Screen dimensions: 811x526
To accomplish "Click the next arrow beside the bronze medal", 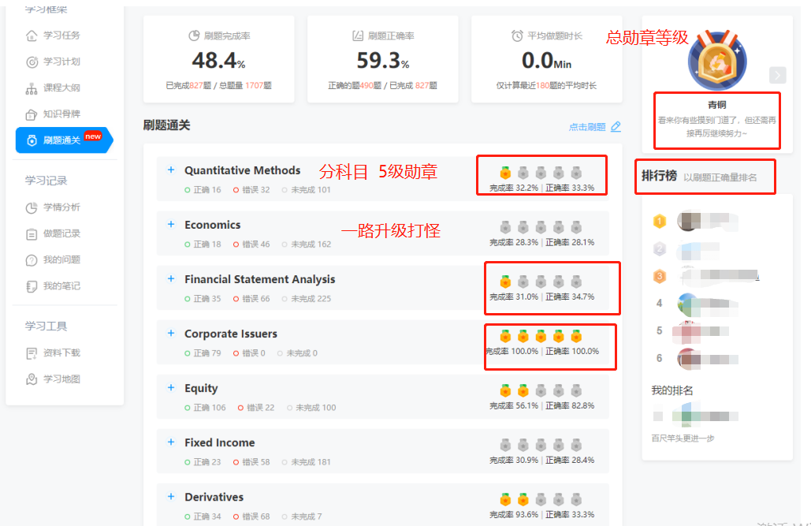I will coord(777,75).
